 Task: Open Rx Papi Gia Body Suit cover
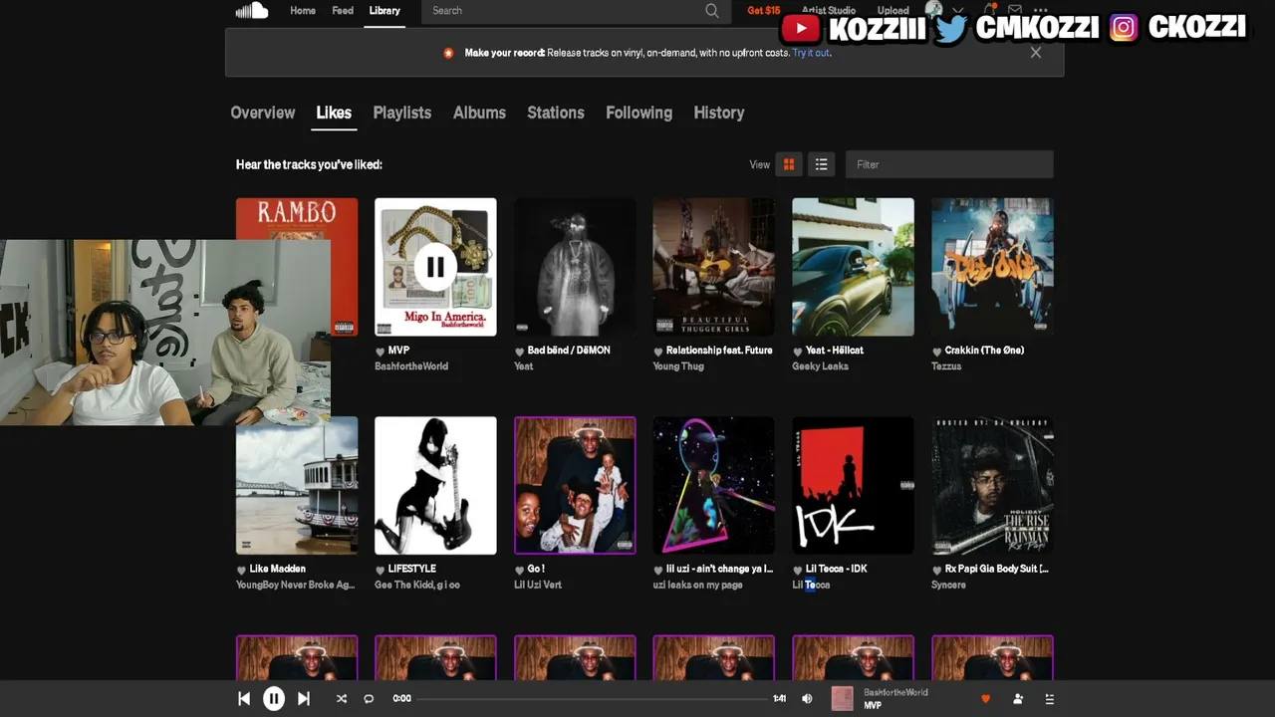pyautogui.click(x=992, y=485)
